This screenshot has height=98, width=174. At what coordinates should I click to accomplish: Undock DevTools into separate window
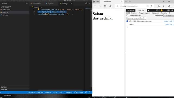point(172,10)
